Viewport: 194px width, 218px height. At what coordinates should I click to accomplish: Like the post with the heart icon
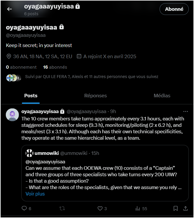(x=102, y=208)
